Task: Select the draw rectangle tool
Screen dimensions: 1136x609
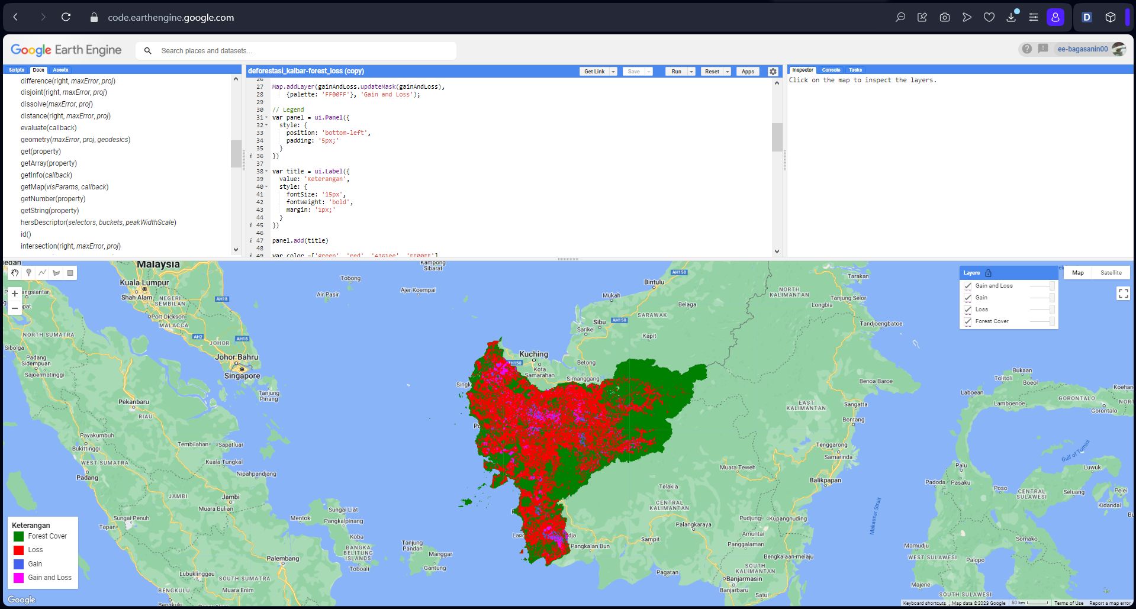Action: pyautogui.click(x=70, y=273)
